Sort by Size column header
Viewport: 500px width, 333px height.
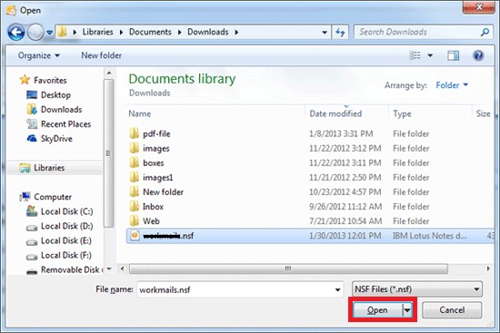coord(483,113)
